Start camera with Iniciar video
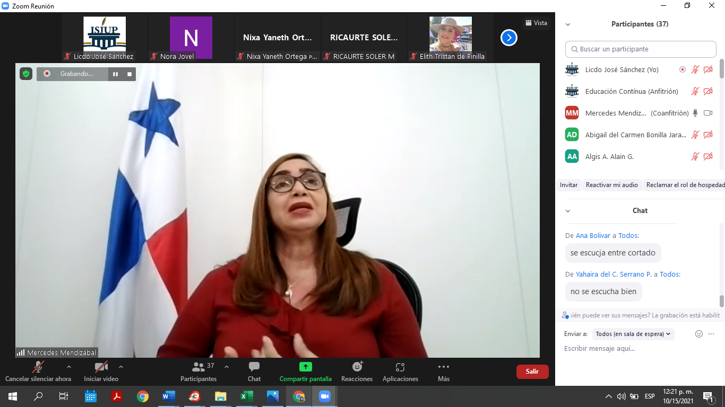Viewport: 725px width, 407px height. pyautogui.click(x=101, y=371)
